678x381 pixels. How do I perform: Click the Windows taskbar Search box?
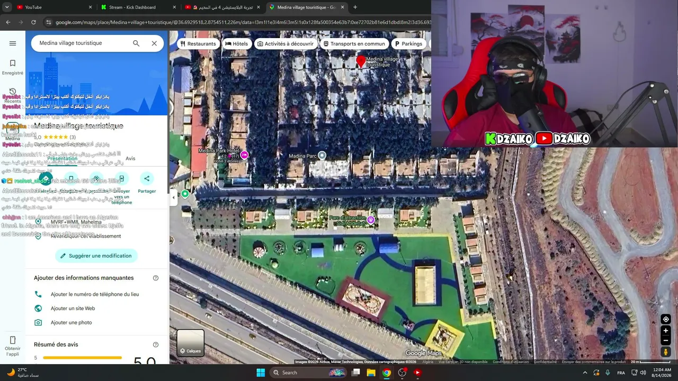(308, 373)
